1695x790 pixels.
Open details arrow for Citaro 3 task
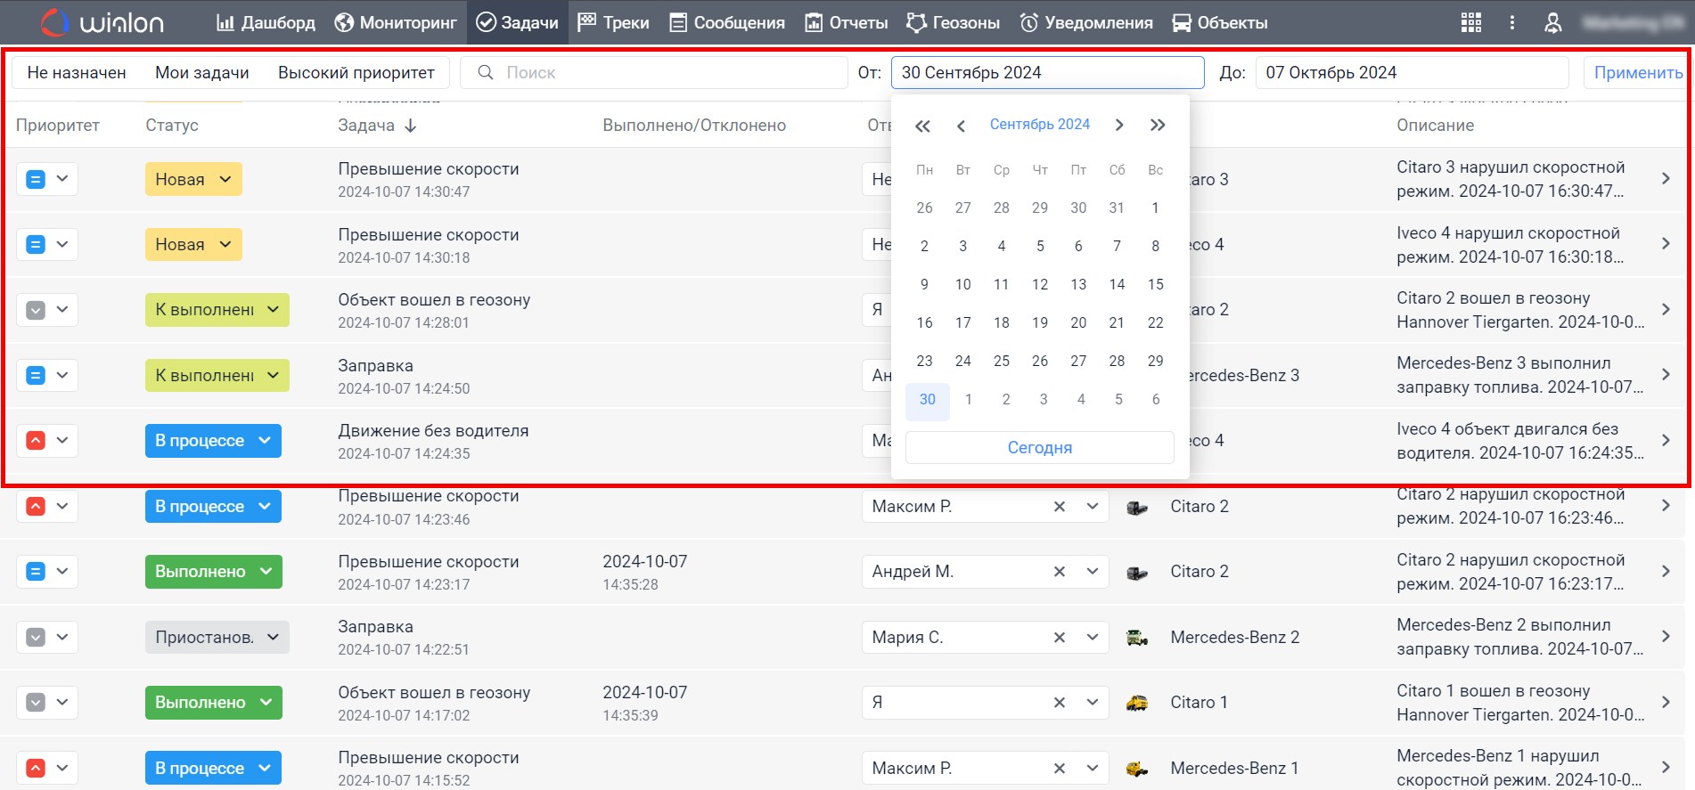(x=1666, y=178)
